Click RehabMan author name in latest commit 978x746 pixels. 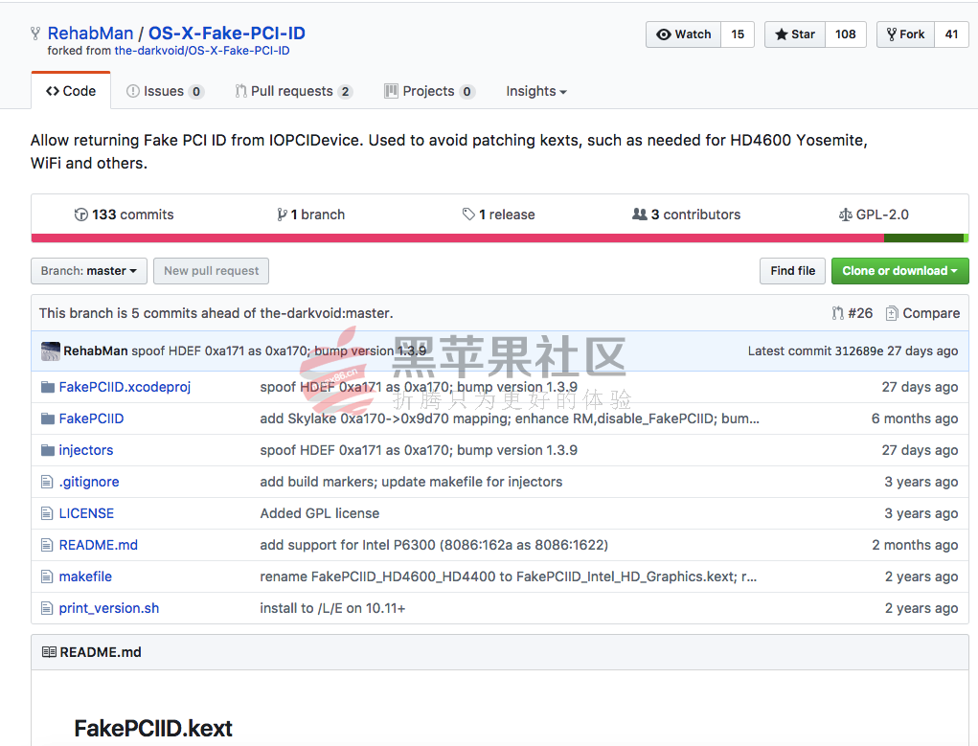tap(96, 351)
